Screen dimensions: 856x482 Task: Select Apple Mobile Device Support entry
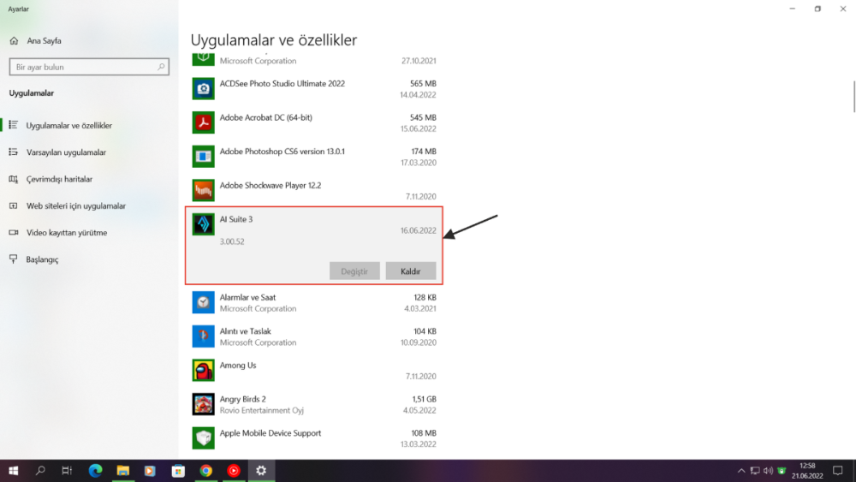[314, 437]
